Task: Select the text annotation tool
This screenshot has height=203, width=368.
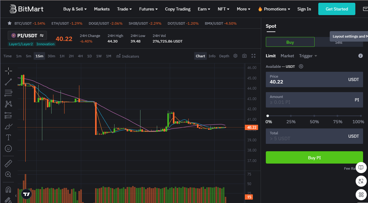Action: (x=8, y=137)
